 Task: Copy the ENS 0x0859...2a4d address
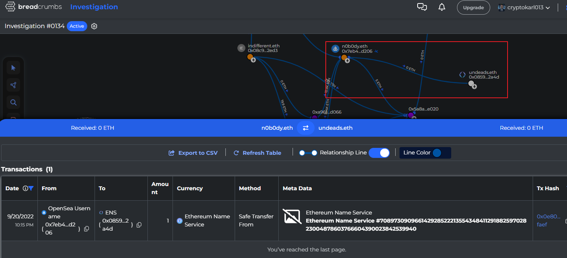click(139, 224)
